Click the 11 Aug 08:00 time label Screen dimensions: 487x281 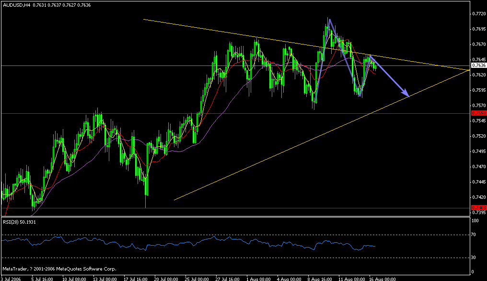[x=351, y=279]
